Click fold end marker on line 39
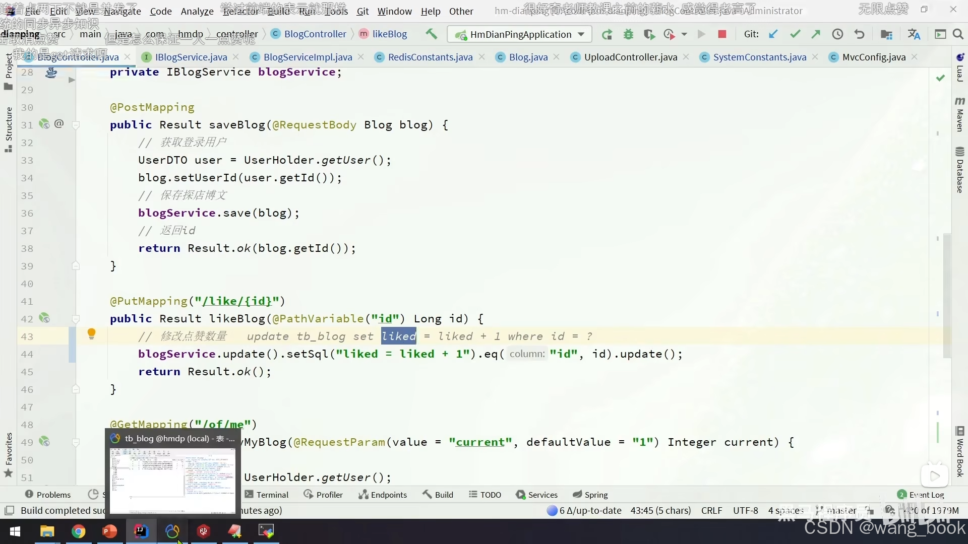Viewport: 968px width, 544px height. [76, 265]
